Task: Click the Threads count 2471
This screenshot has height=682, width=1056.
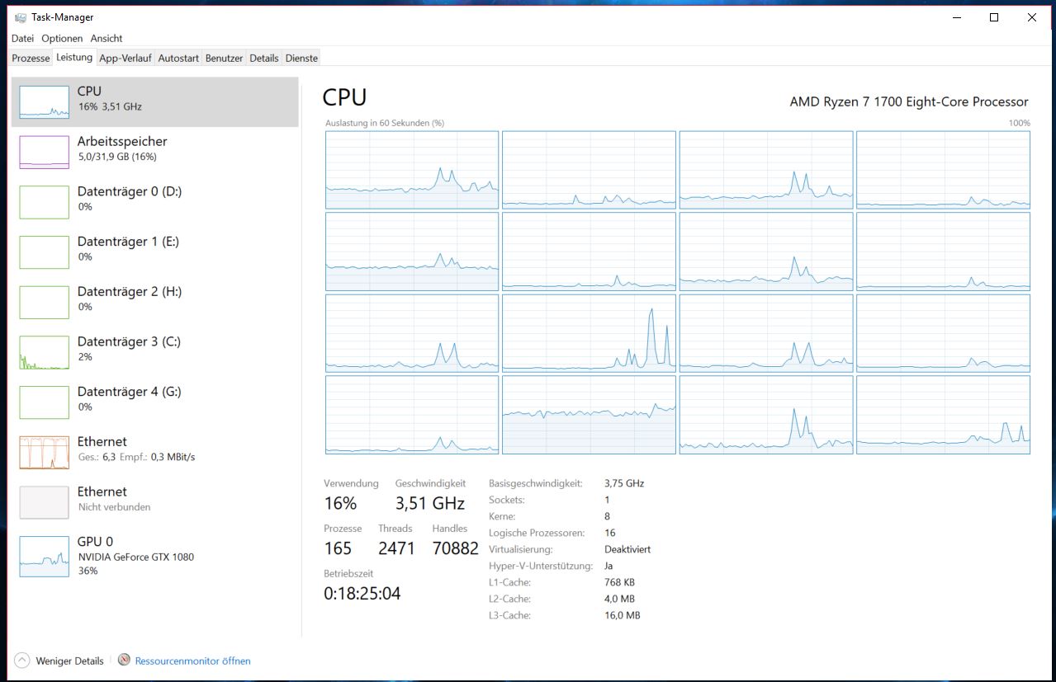Action: pyautogui.click(x=396, y=548)
